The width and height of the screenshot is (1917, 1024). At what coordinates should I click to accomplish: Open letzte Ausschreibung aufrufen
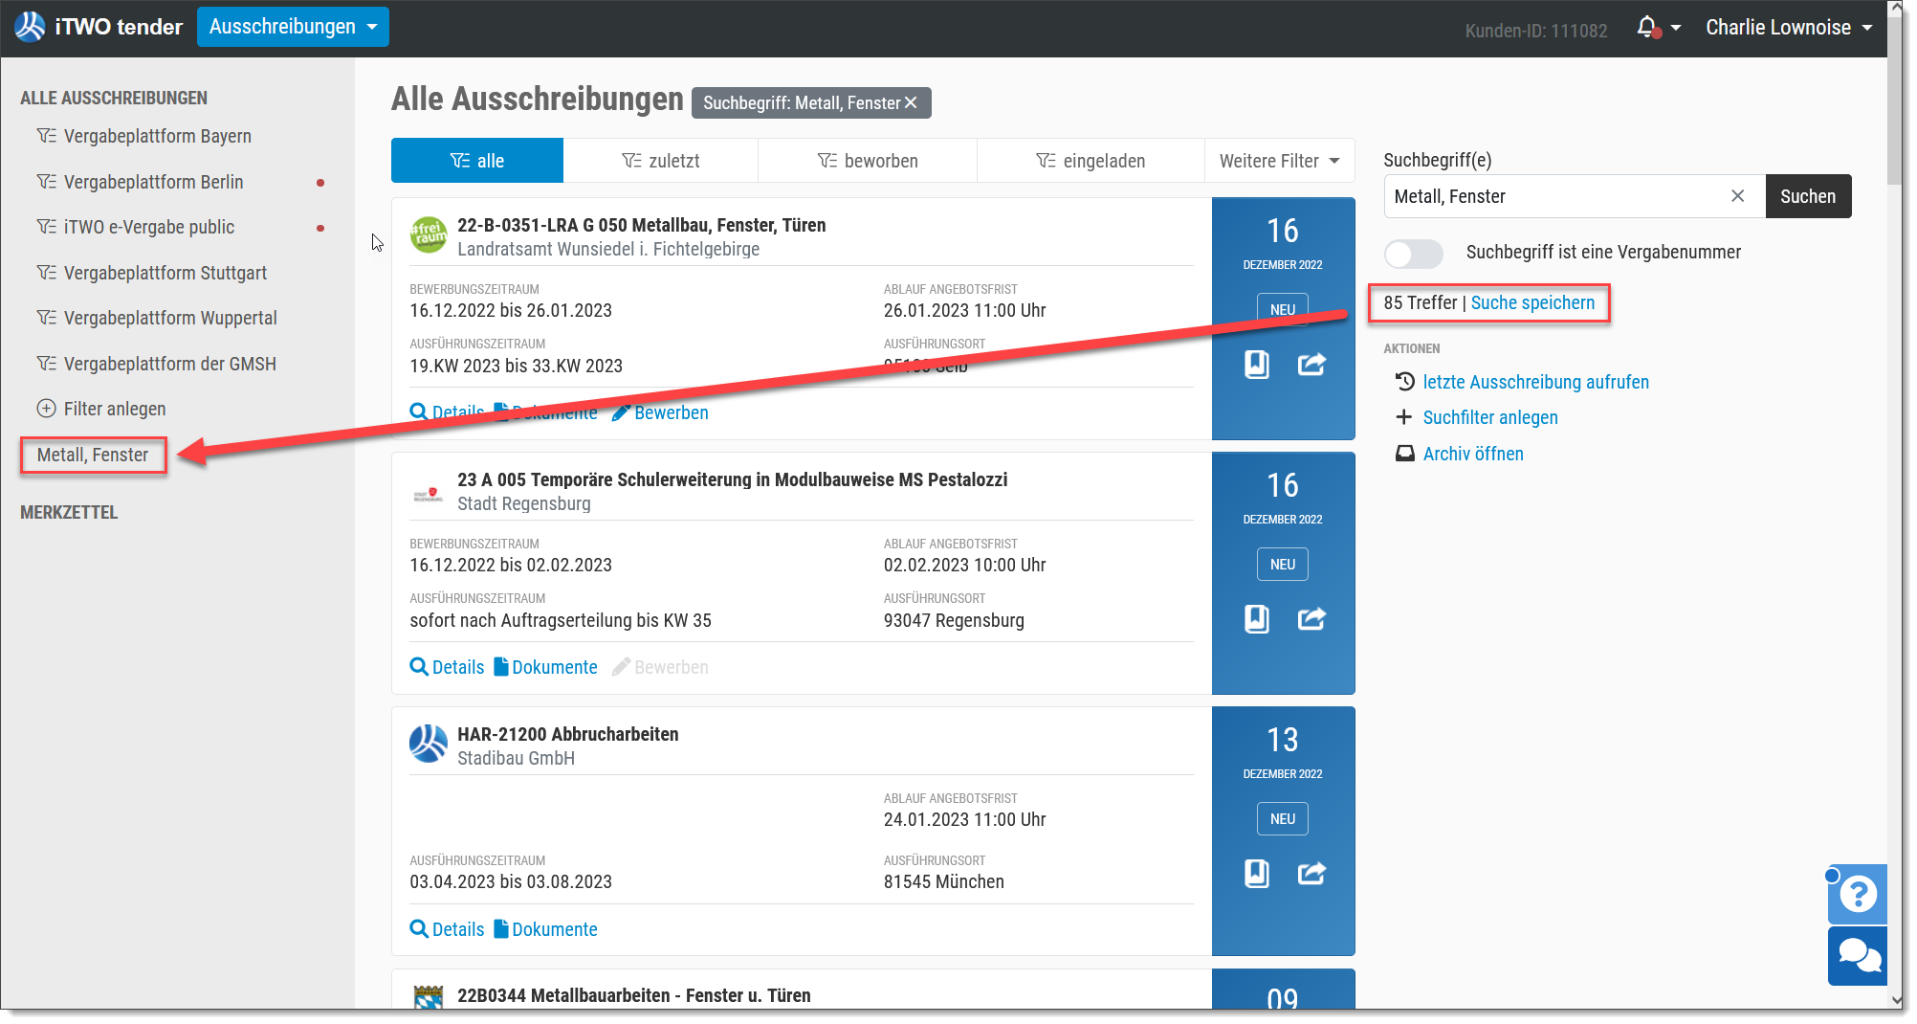(x=1535, y=382)
